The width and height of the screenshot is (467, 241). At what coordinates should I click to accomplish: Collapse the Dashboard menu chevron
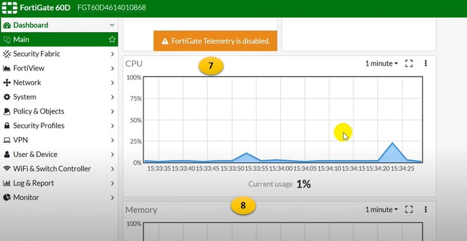pos(112,25)
